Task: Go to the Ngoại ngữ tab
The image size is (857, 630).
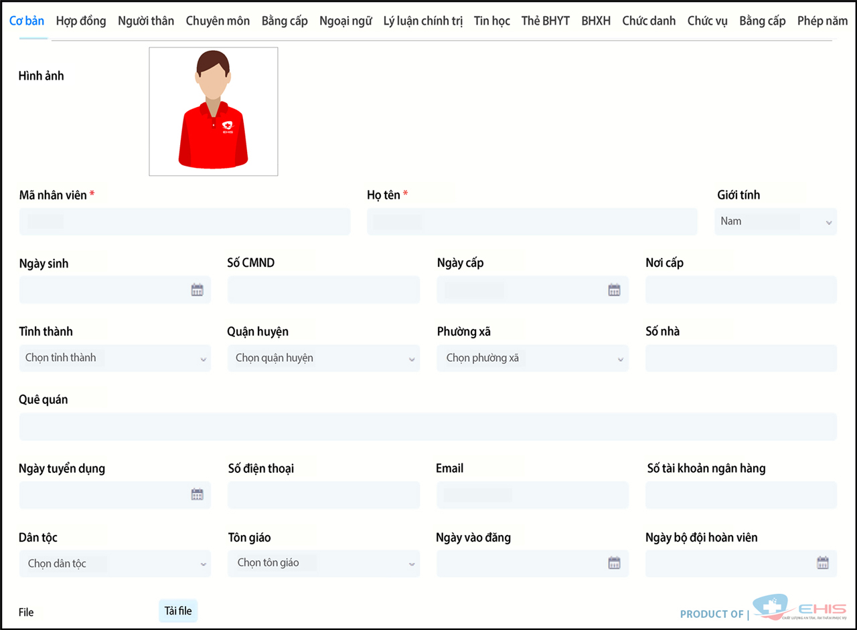Action: [345, 21]
